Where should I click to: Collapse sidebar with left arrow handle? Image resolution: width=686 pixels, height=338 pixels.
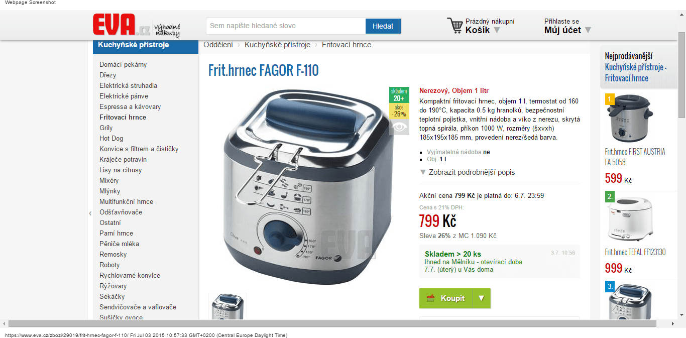(90, 213)
